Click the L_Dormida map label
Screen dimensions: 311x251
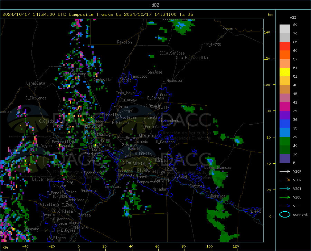point(216,196)
